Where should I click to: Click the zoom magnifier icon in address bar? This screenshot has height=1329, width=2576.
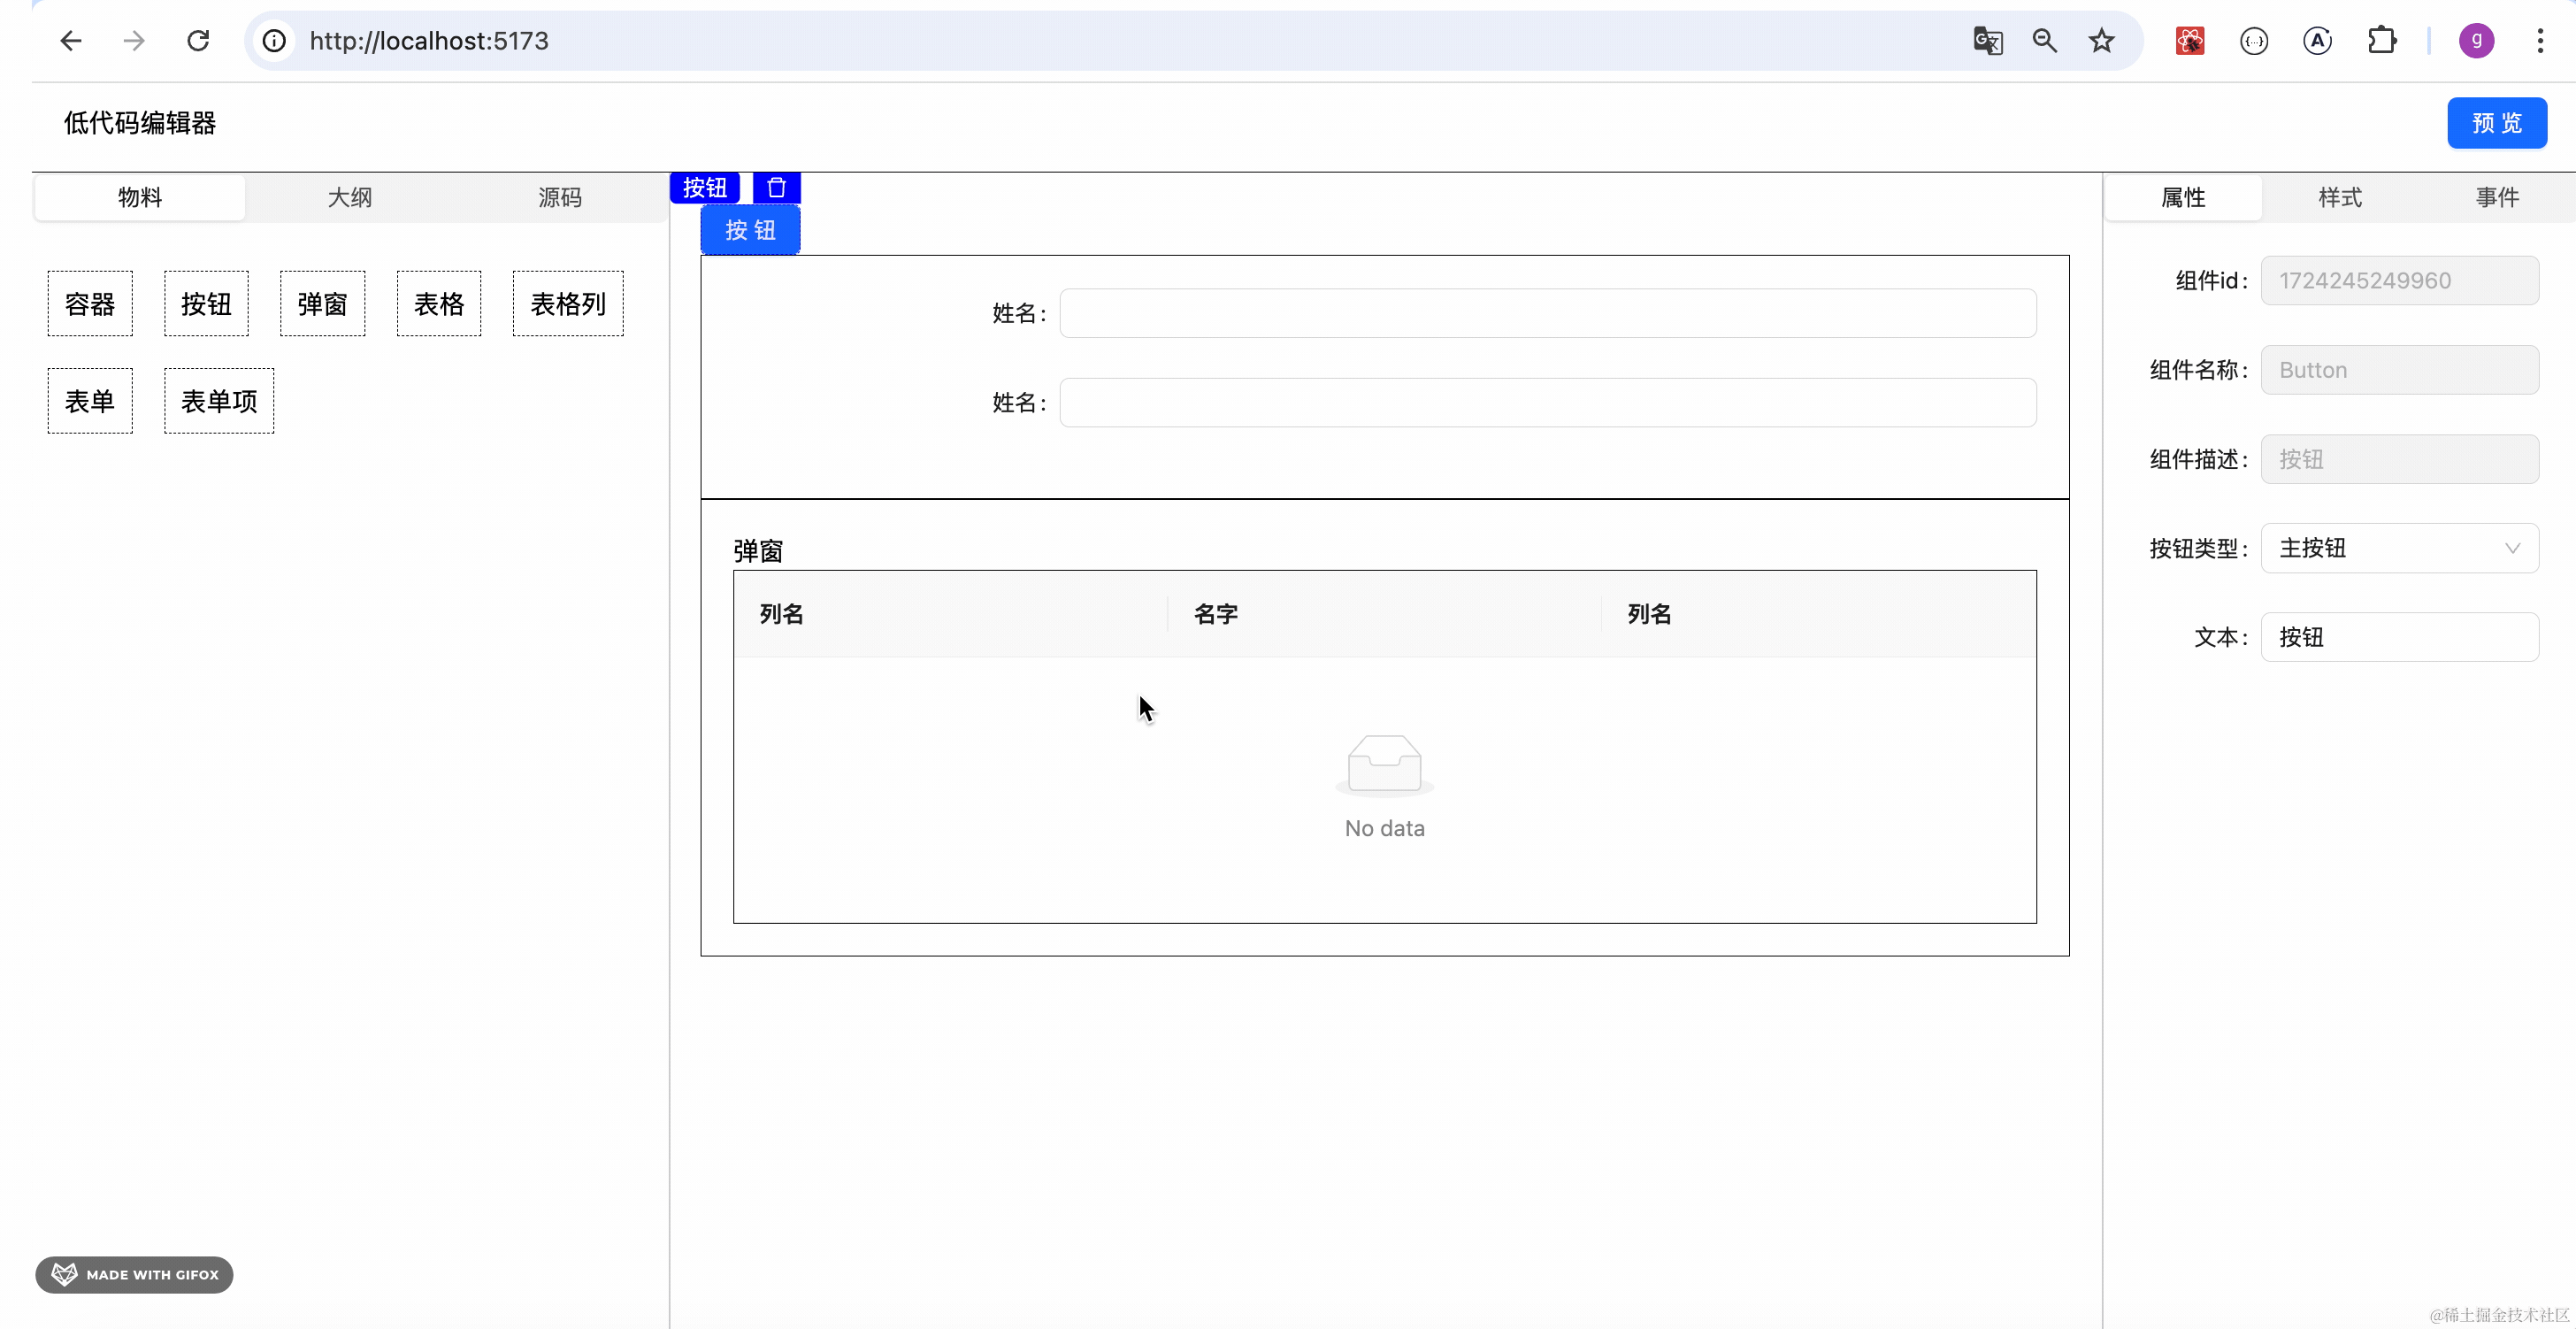[x=2044, y=41]
